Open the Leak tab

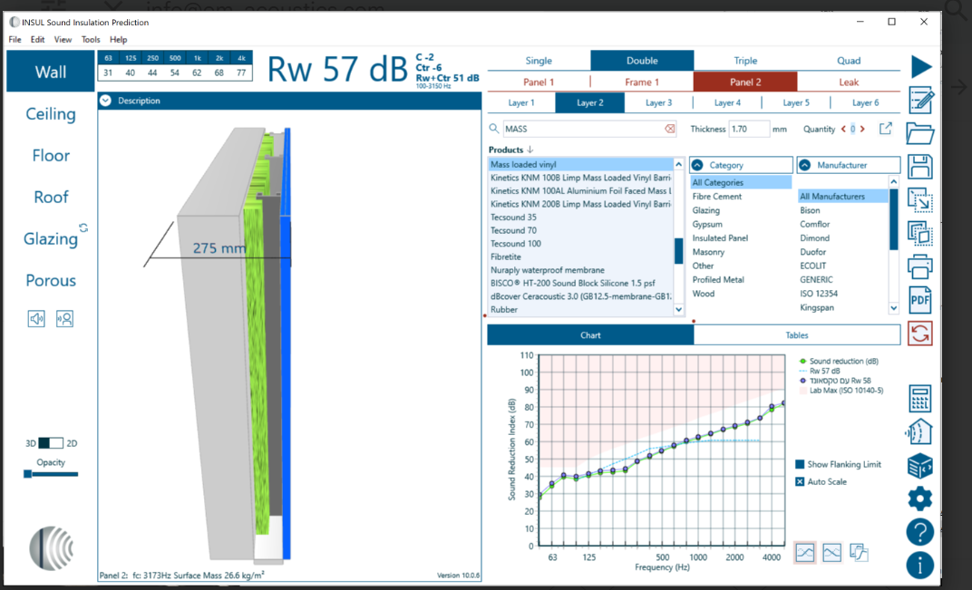(x=849, y=82)
